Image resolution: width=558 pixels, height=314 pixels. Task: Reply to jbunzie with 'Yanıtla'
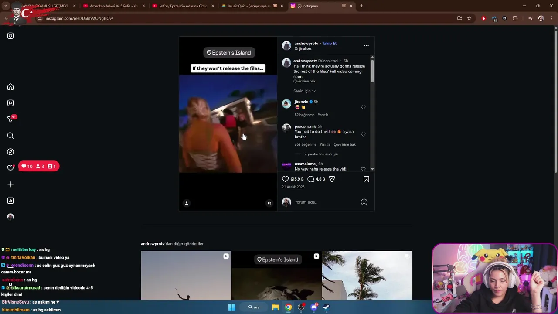point(323,115)
